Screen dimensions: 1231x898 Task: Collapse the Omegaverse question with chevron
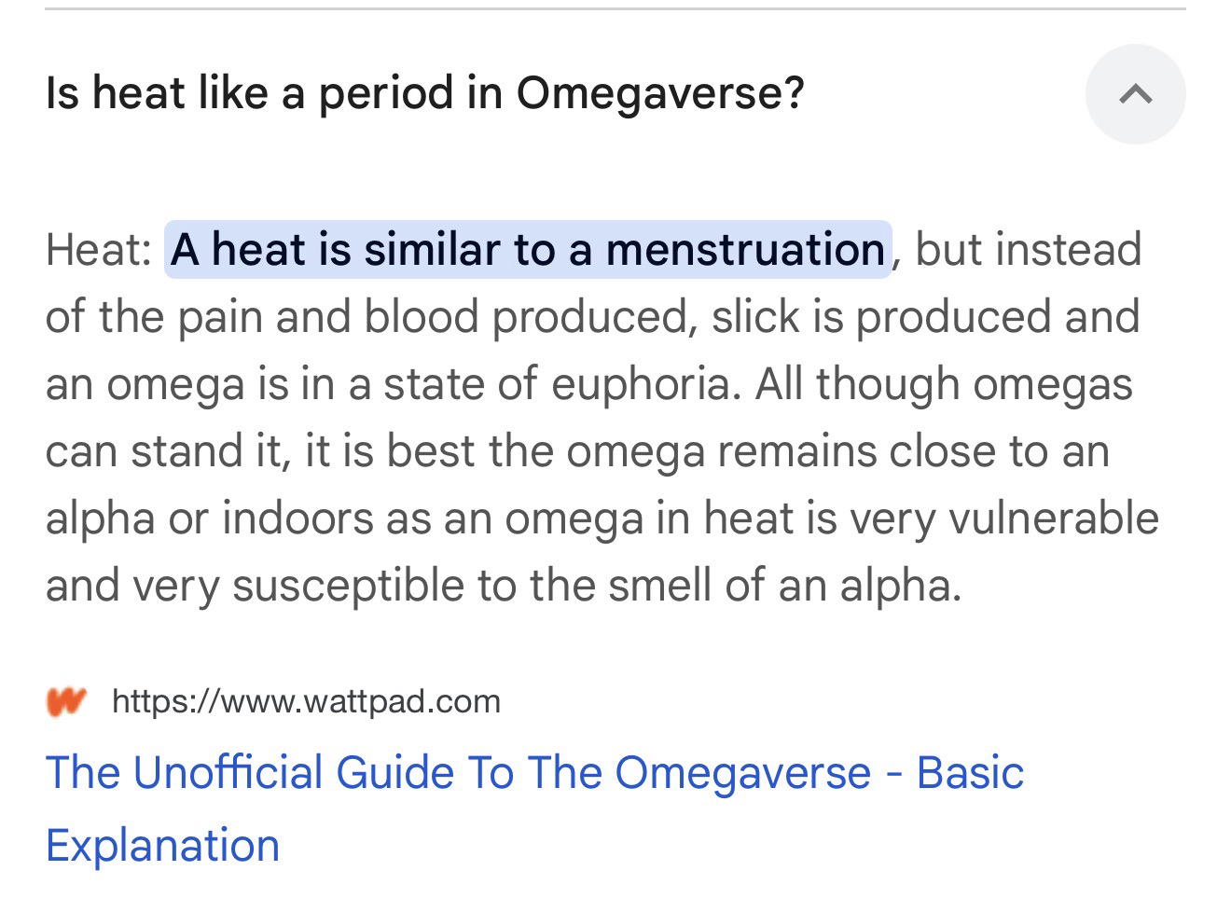[x=1135, y=93]
